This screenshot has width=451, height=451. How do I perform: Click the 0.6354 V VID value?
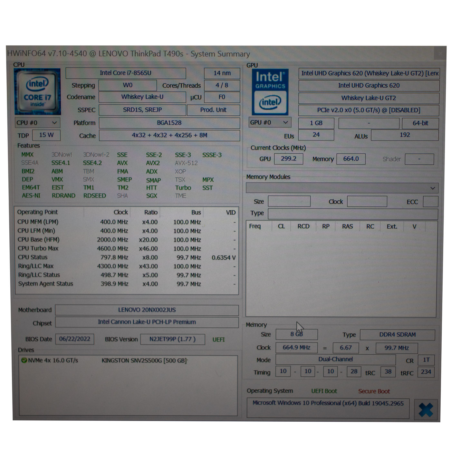pyautogui.click(x=224, y=258)
